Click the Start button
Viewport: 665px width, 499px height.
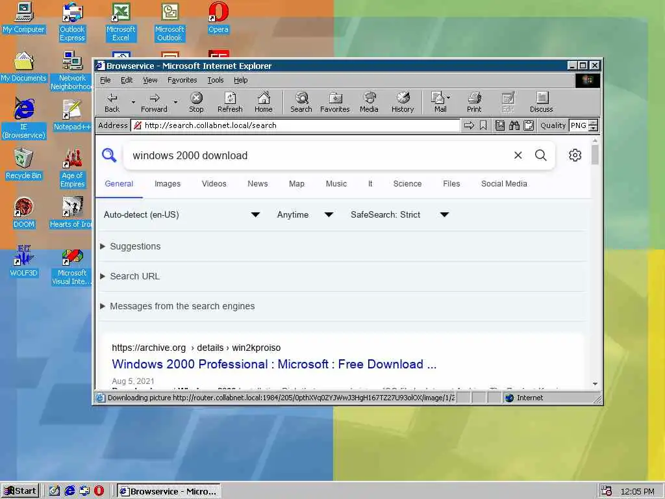pos(20,491)
